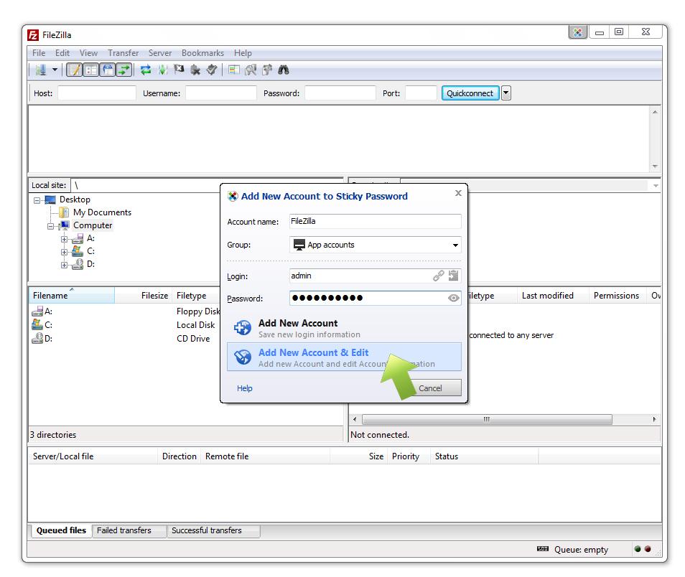Click the dialog Password field
Image resolution: width=685 pixels, height=577 pixels.
pos(376,298)
